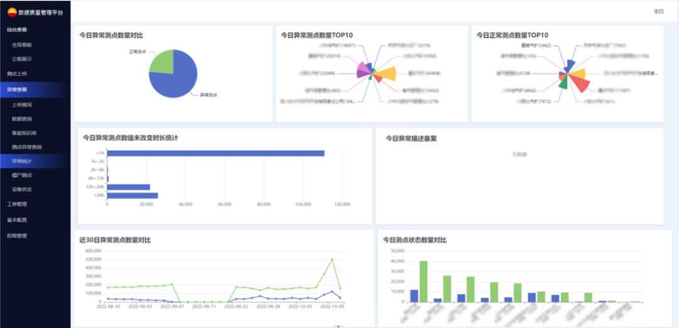Open the 公报展示 page
This screenshot has height=328, width=679.
tap(22, 59)
